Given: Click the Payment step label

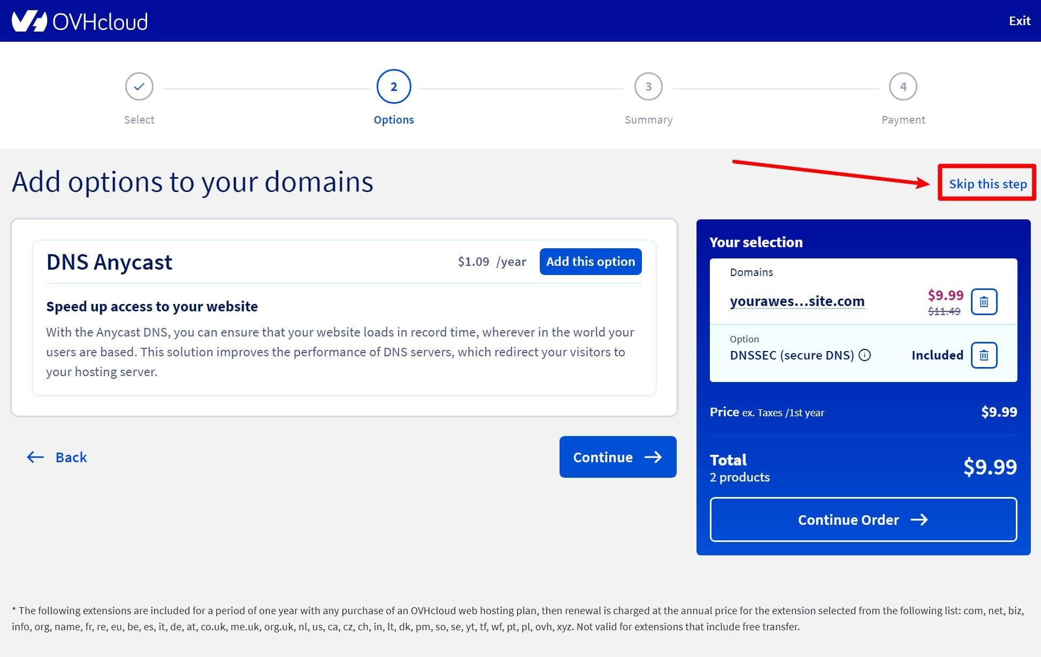Looking at the screenshot, I should (903, 120).
